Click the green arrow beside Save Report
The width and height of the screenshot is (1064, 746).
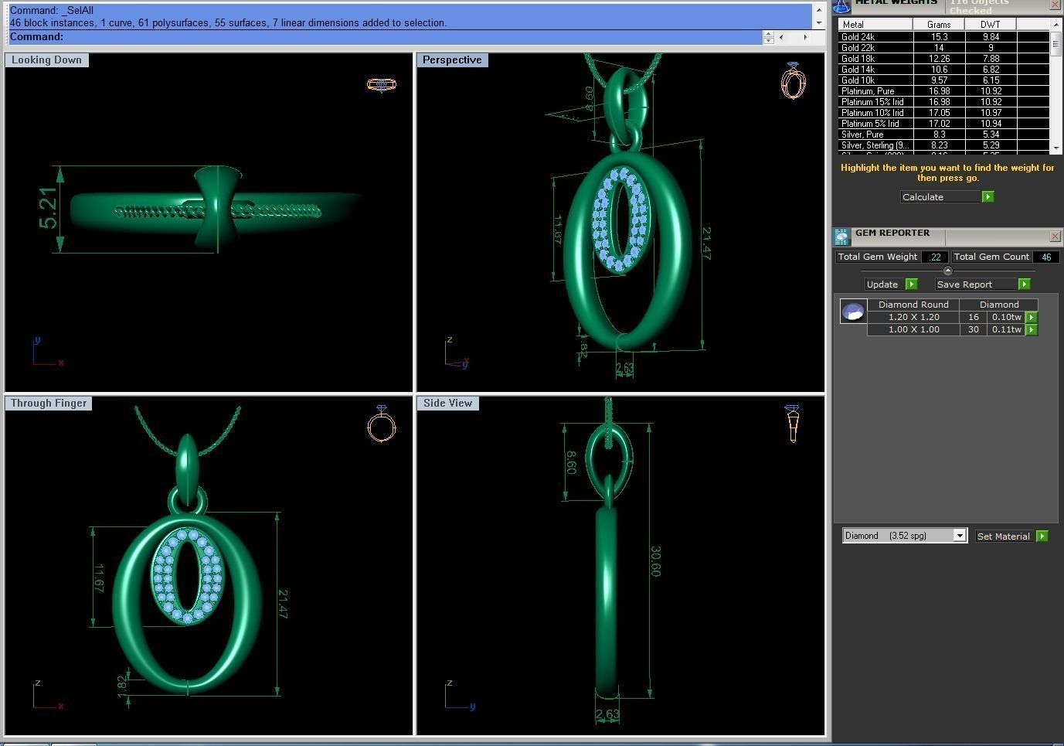[1024, 284]
